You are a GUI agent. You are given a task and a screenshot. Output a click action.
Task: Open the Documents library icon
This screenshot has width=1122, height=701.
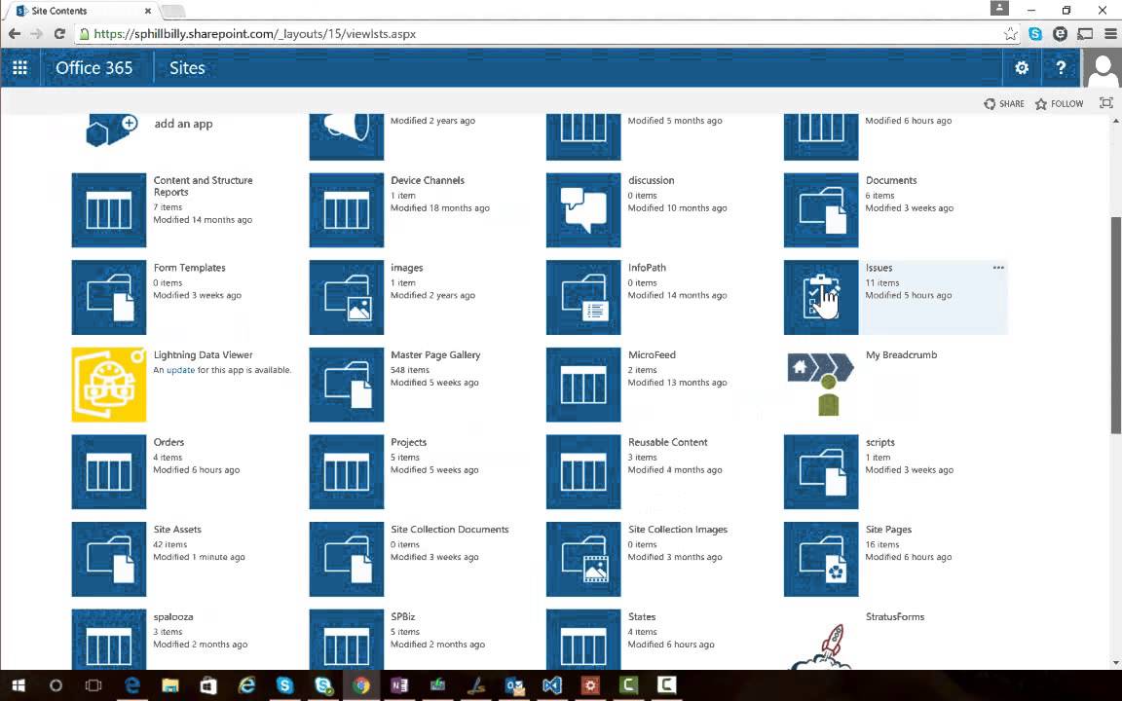pyautogui.click(x=821, y=210)
